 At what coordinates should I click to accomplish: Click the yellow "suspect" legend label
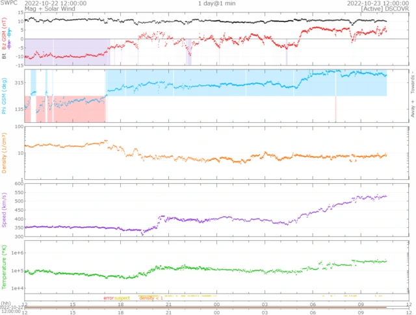[x=122, y=298]
